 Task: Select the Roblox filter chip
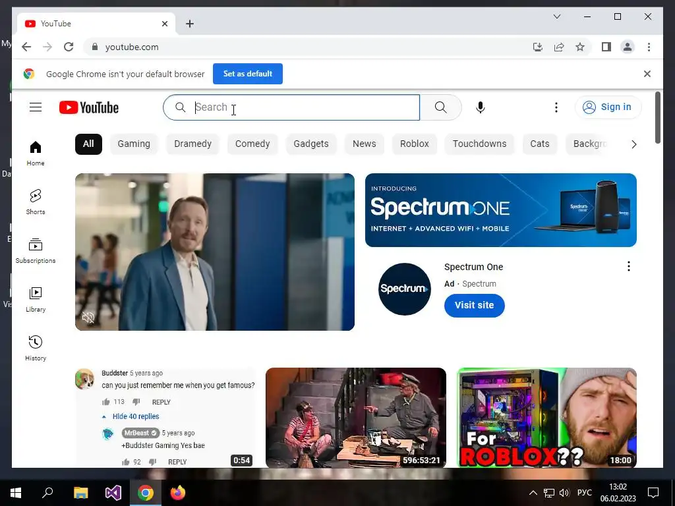414,144
